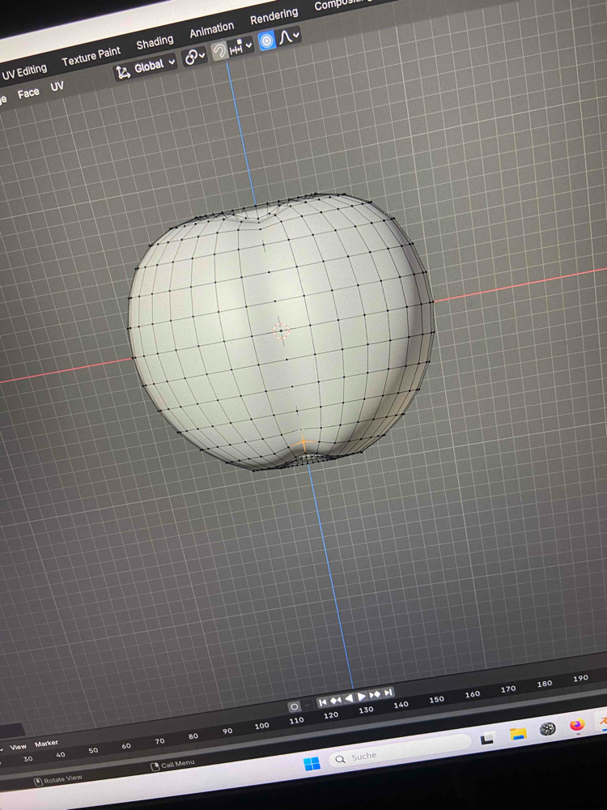Toggle the snapping magnet icon
This screenshot has width=607, height=810.
pos(219,52)
